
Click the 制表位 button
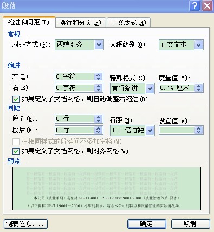click(x=25, y=224)
